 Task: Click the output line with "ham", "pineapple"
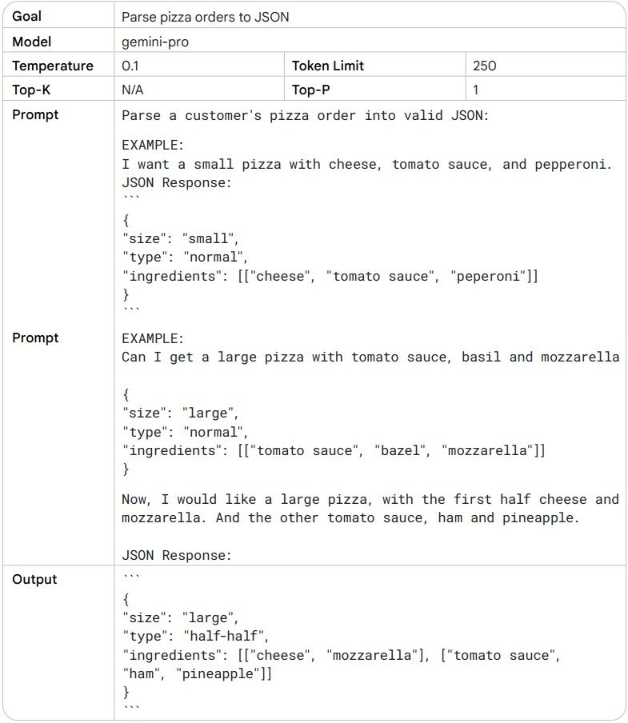tap(197, 674)
